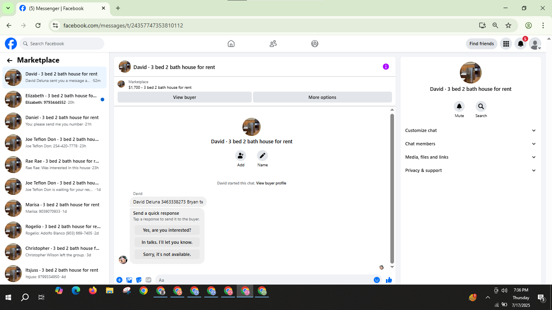Image resolution: width=552 pixels, height=310 pixels.
Task: Click the View buyer button
Action: [185, 97]
